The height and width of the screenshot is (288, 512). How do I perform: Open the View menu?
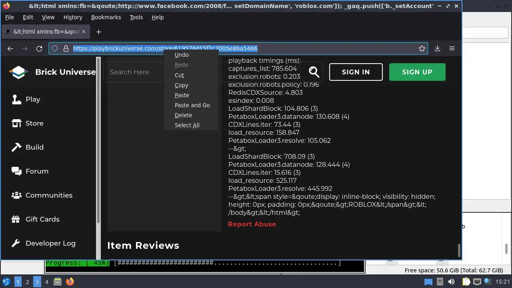click(48, 17)
